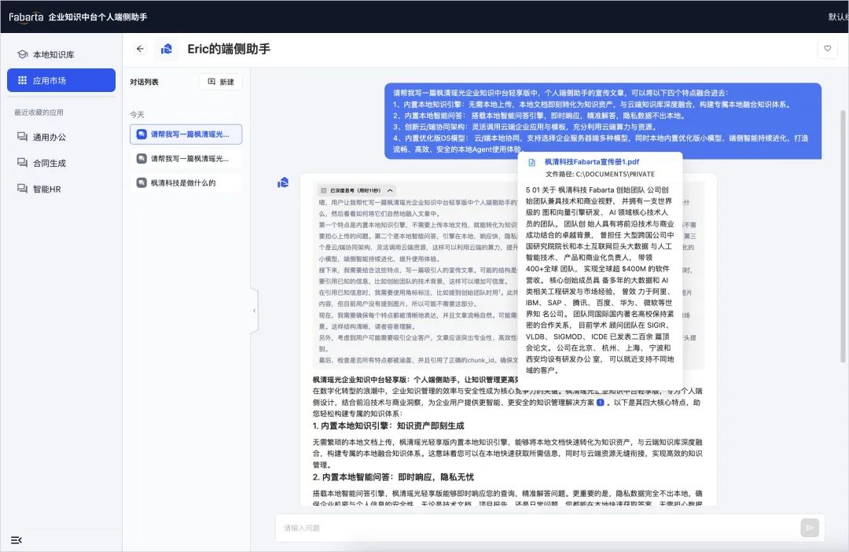The image size is (849, 552).
Task: Click the 应用市场 grid icon
Action: coord(22,80)
